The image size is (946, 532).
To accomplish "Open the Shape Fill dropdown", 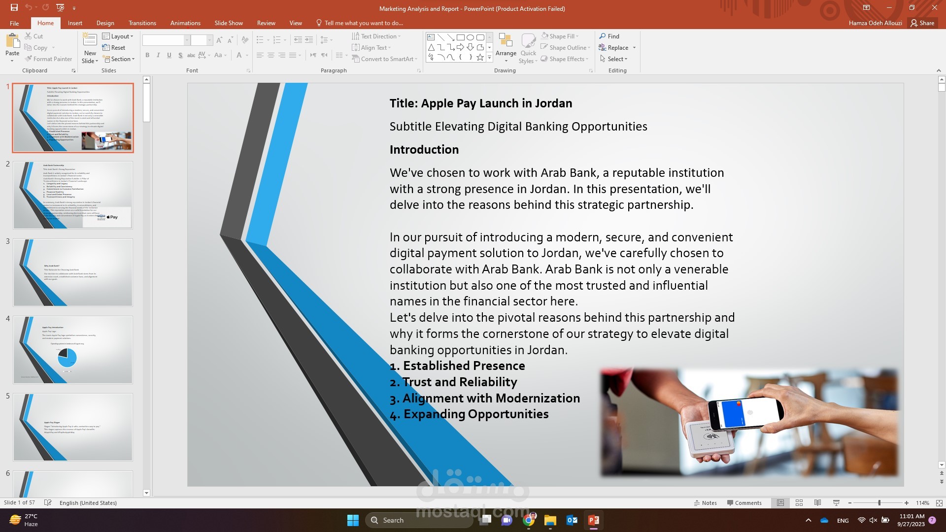I will click(560, 36).
